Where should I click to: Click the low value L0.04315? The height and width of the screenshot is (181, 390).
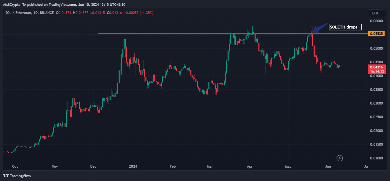click(x=98, y=13)
